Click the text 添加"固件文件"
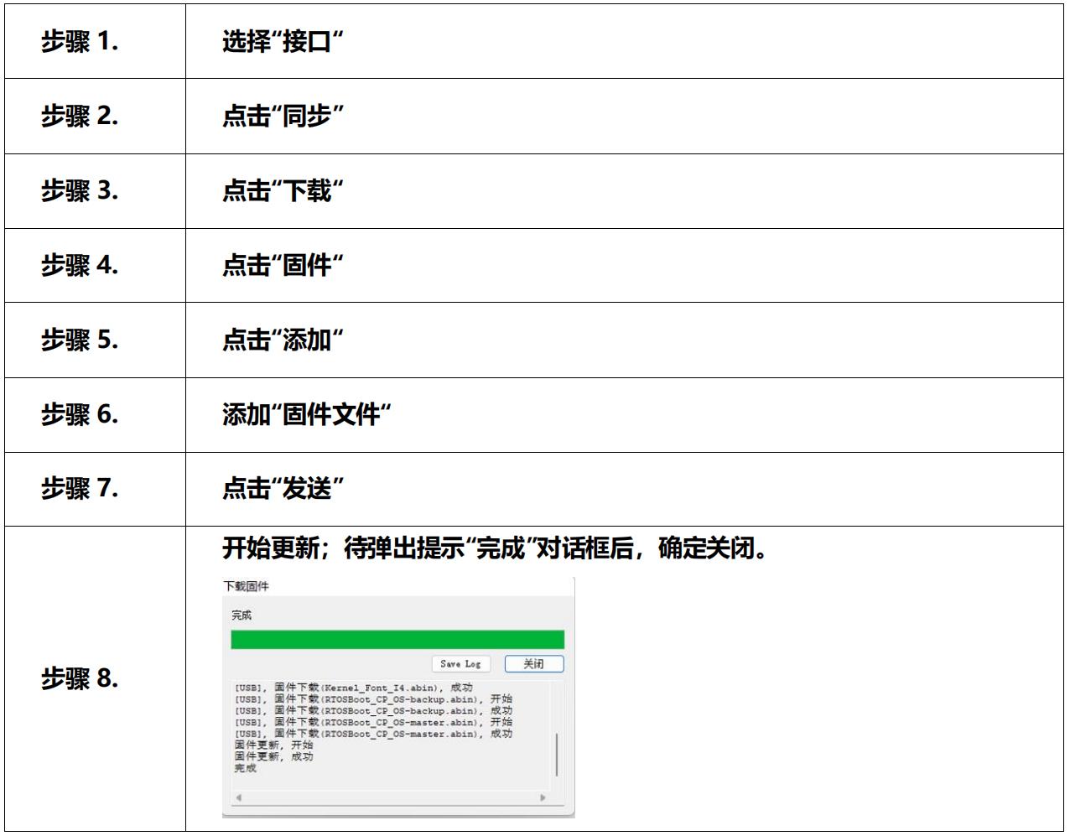Screen dimensions: 1070x836 click(307, 414)
